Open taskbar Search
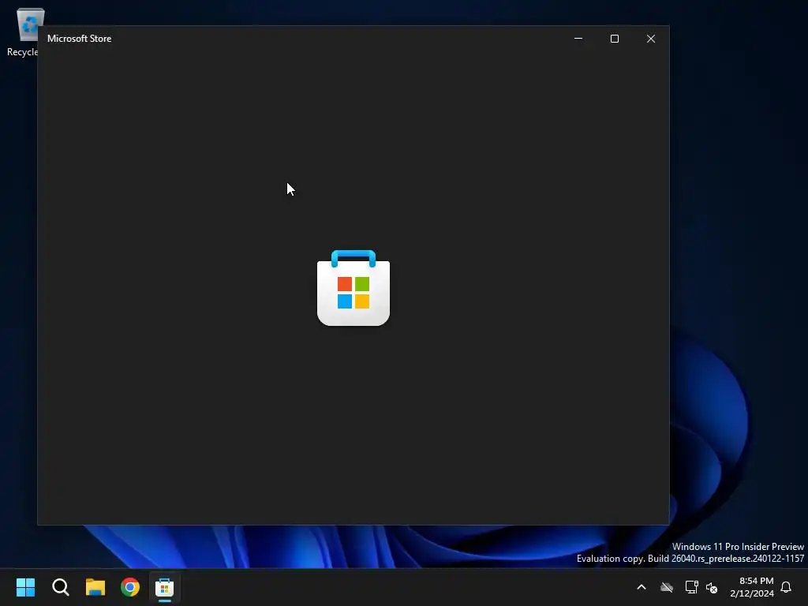The height and width of the screenshot is (606, 808). pos(60,587)
